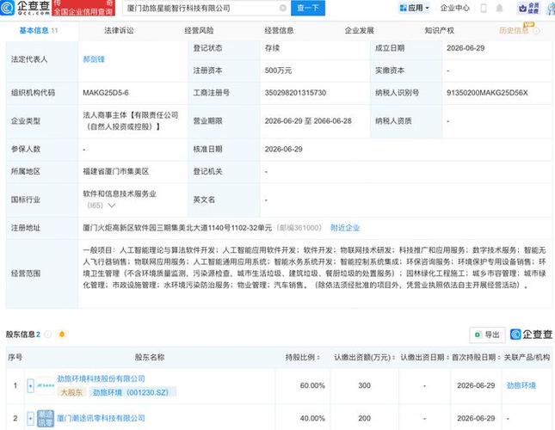This screenshot has height=430, width=555.
Task: Click the 大股东 tag
Action: [71, 392]
